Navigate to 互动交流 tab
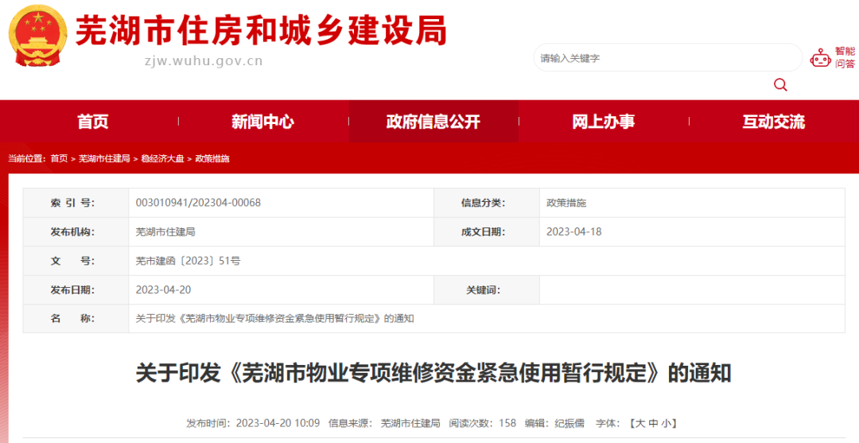 [x=773, y=122]
